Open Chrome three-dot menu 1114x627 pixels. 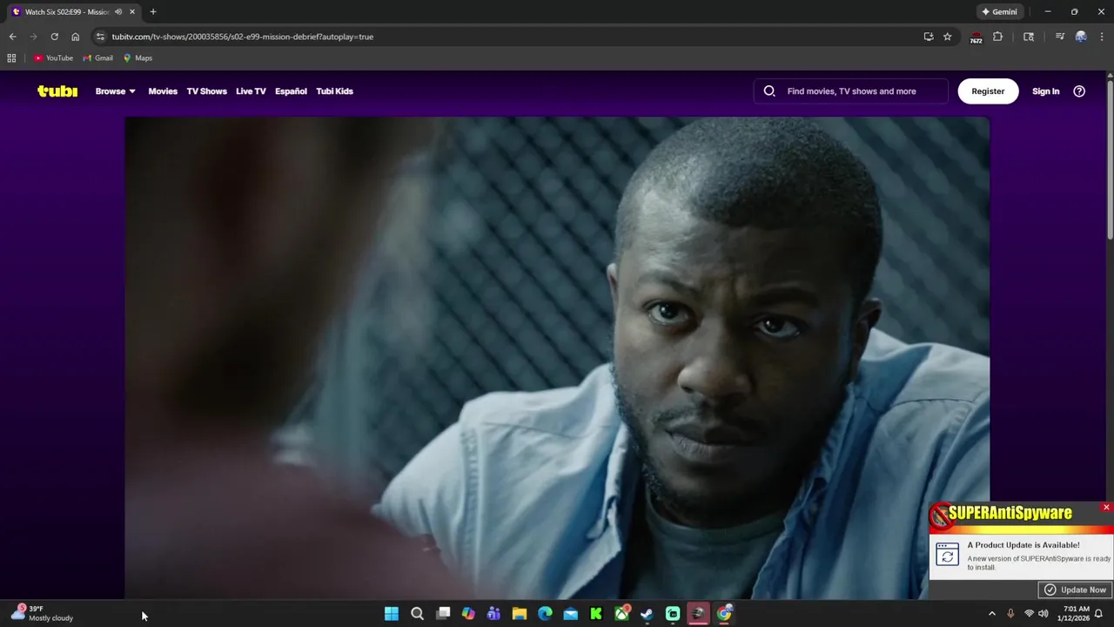pyautogui.click(x=1102, y=37)
